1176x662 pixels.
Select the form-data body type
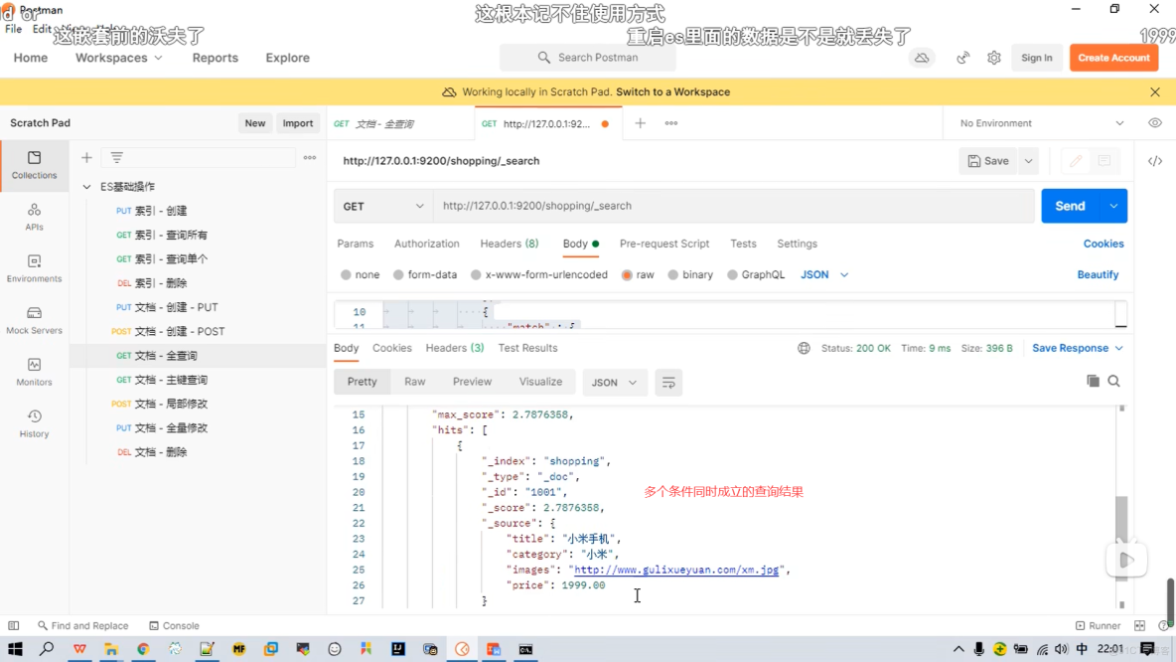click(x=425, y=274)
